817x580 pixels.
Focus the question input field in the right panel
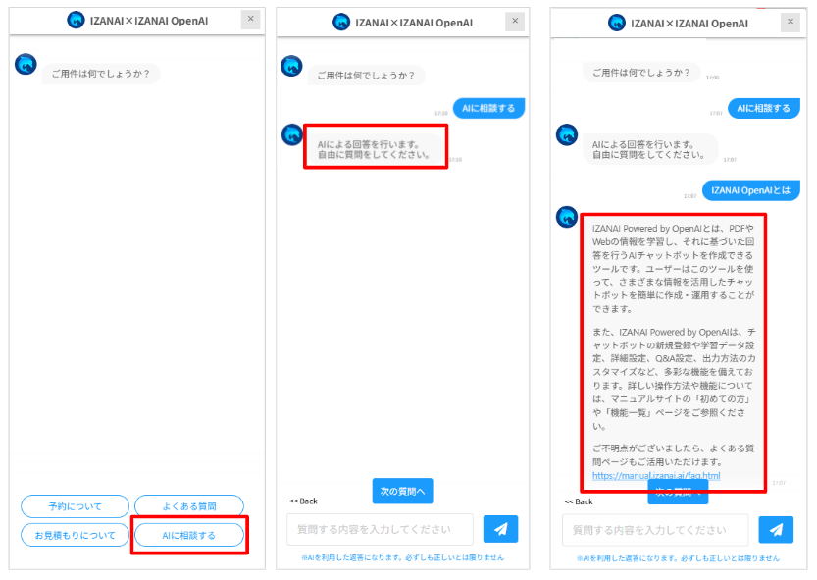[x=654, y=529]
